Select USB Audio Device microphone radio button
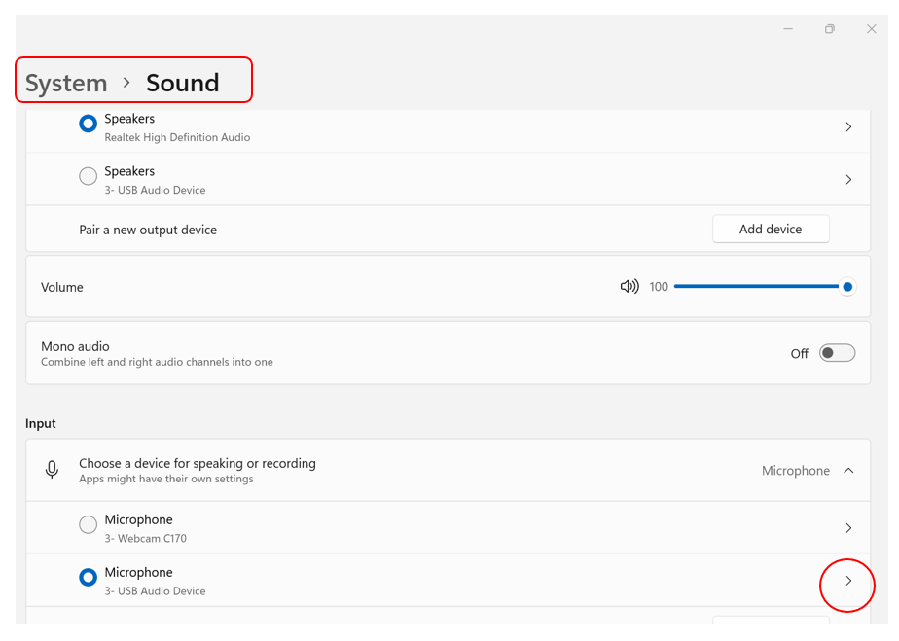This screenshot has width=899, height=641. [x=89, y=578]
